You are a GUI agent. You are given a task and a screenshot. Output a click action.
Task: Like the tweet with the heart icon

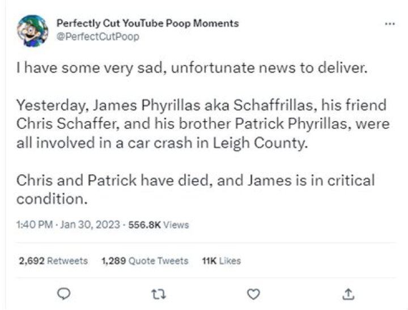point(254,293)
